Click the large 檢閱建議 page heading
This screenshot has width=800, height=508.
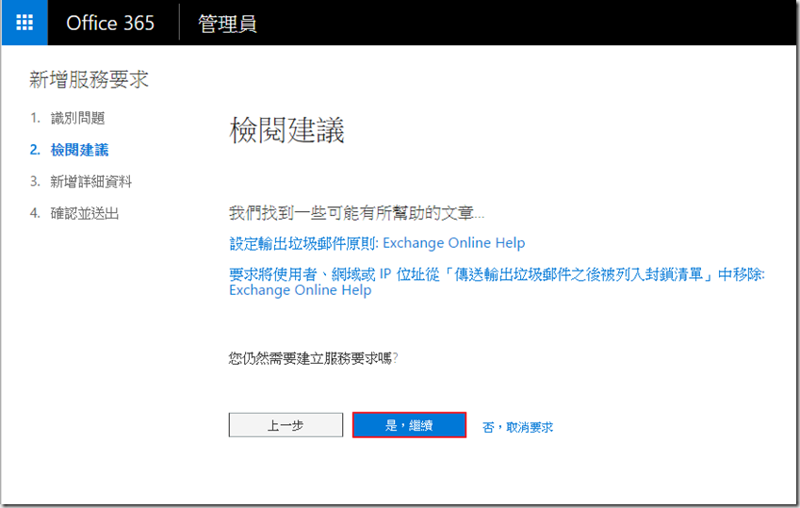coord(286,131)
